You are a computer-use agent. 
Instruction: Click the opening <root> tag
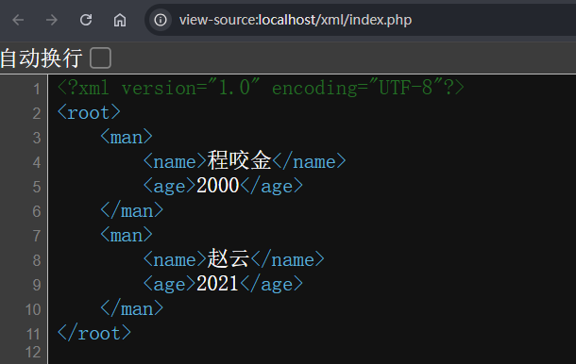(x=89, y=112)
